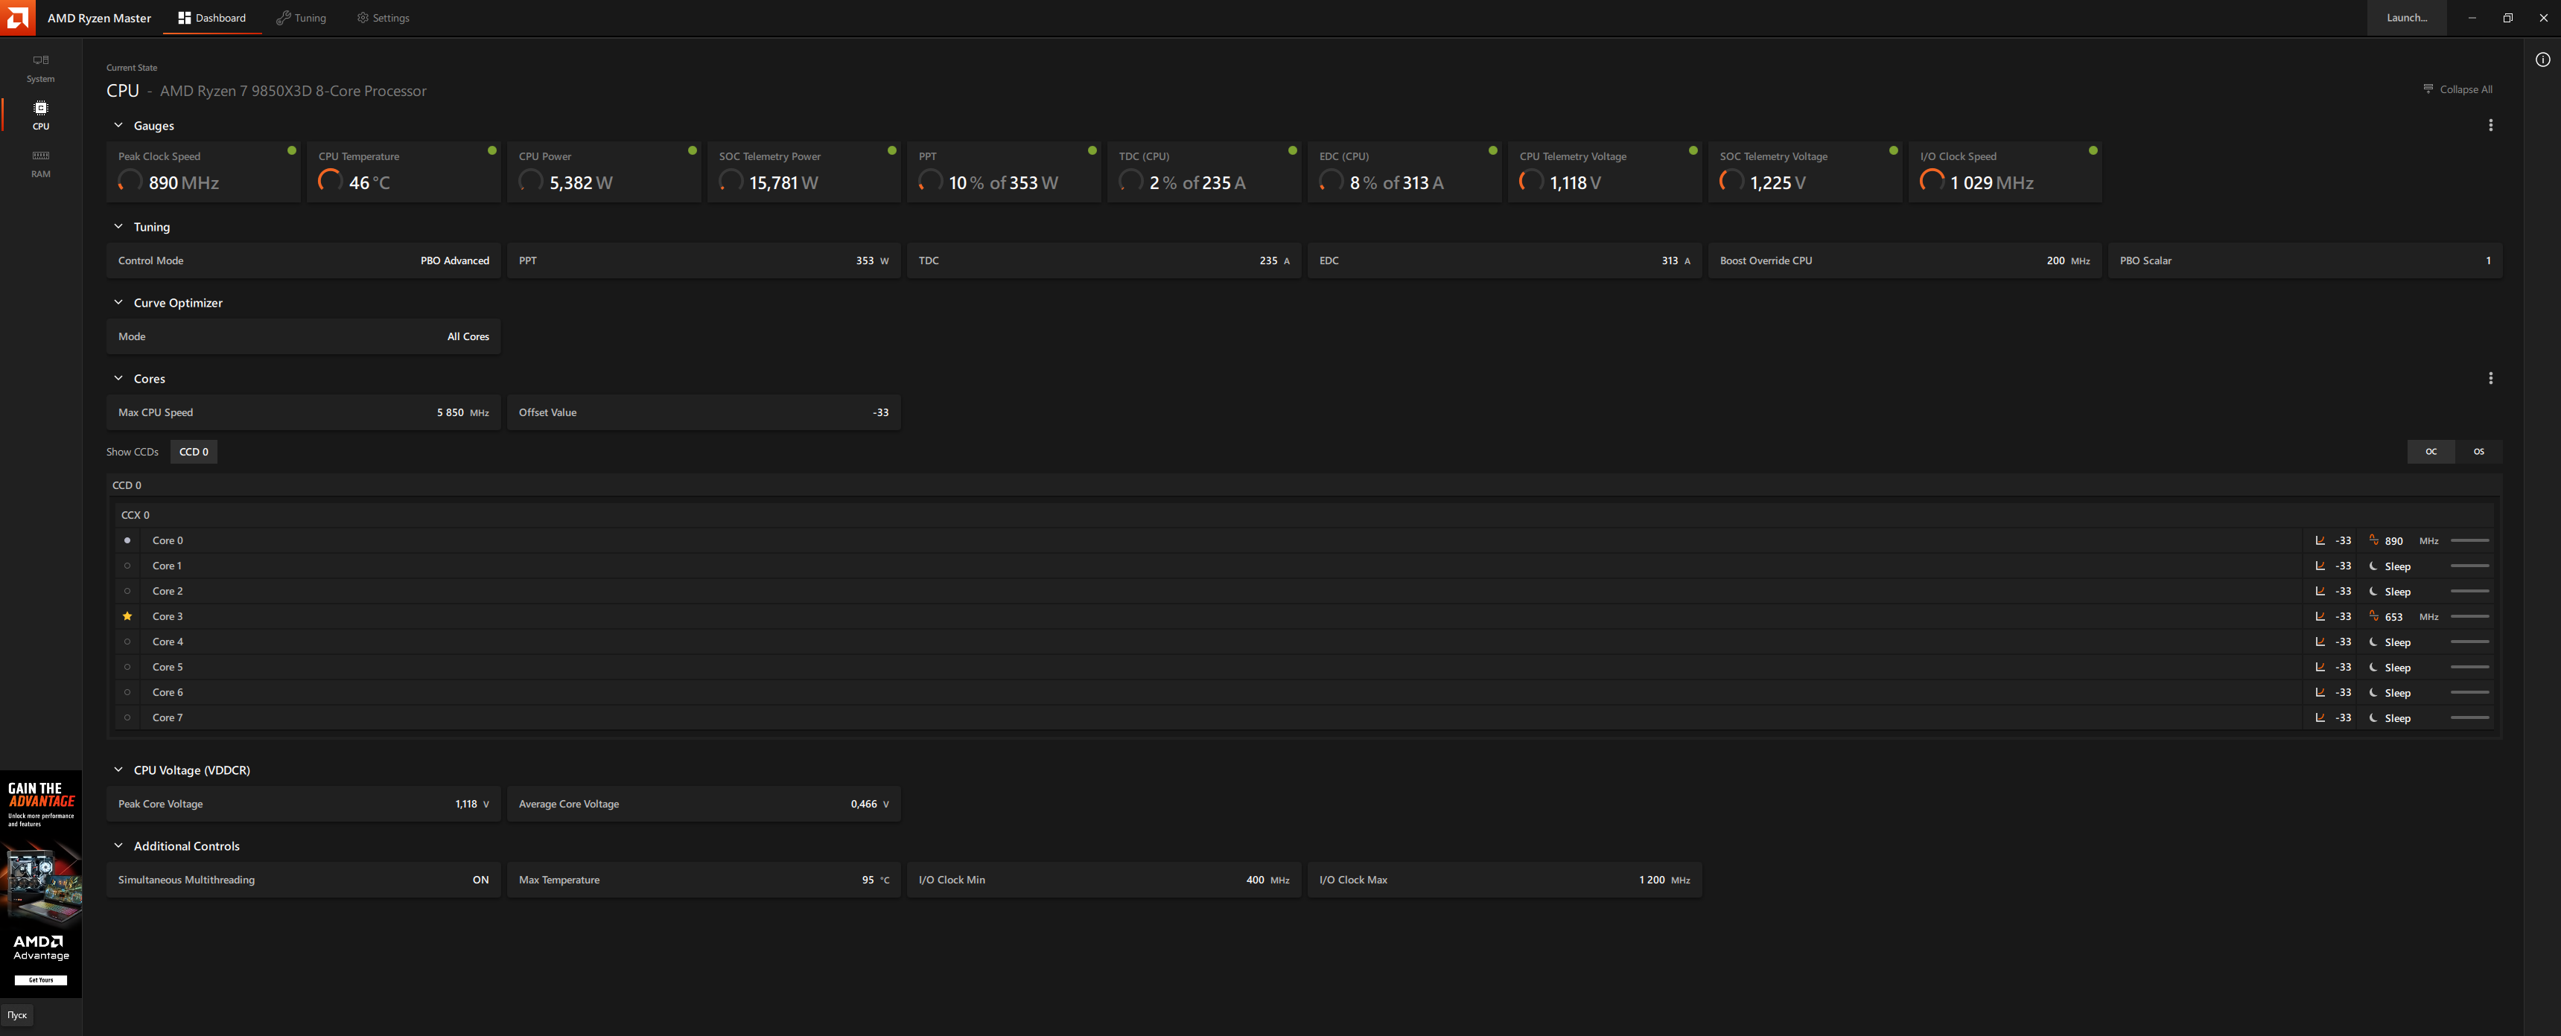The image size is (2561, 1036).
Task: Click the AMD Advantage ad banner
Action: click(41, 884)
